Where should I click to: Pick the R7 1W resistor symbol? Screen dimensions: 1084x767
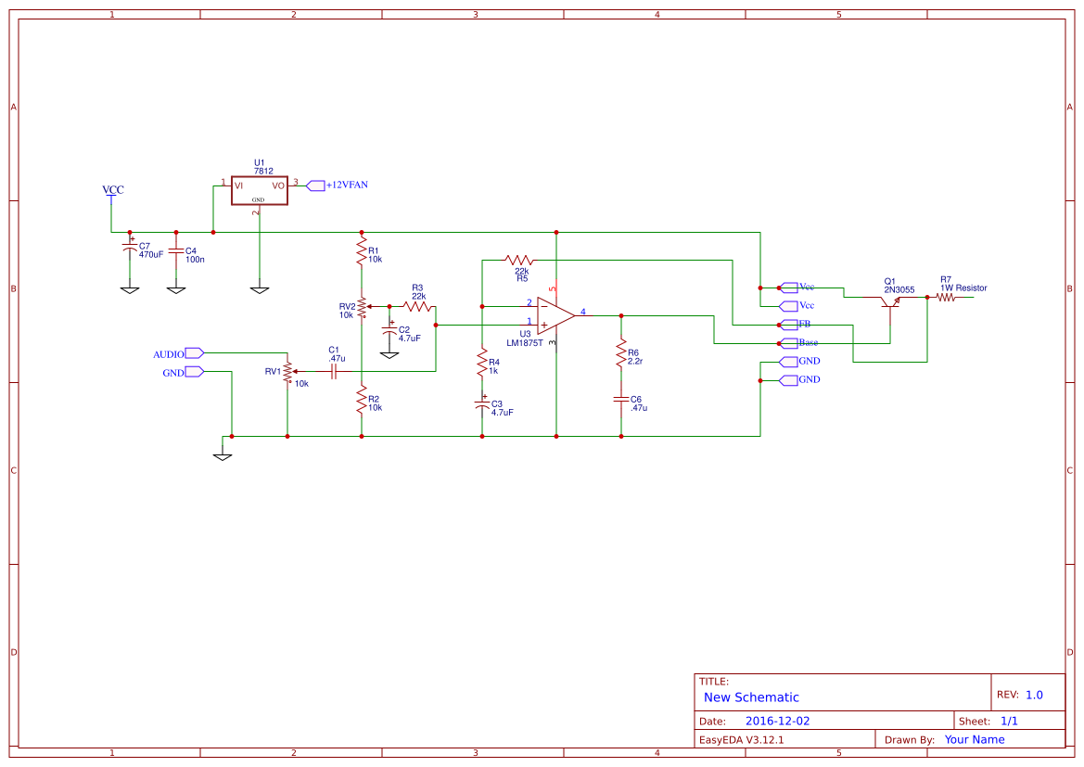click(946, 298)
